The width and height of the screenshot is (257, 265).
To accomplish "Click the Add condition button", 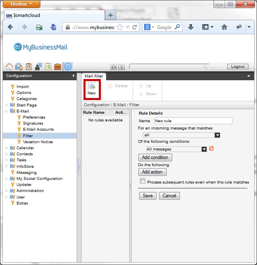I will pyautogui.click(x=155, y=157).
